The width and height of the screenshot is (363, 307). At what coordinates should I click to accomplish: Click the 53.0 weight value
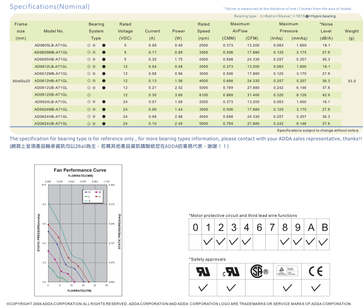click(x=352, y=81)
